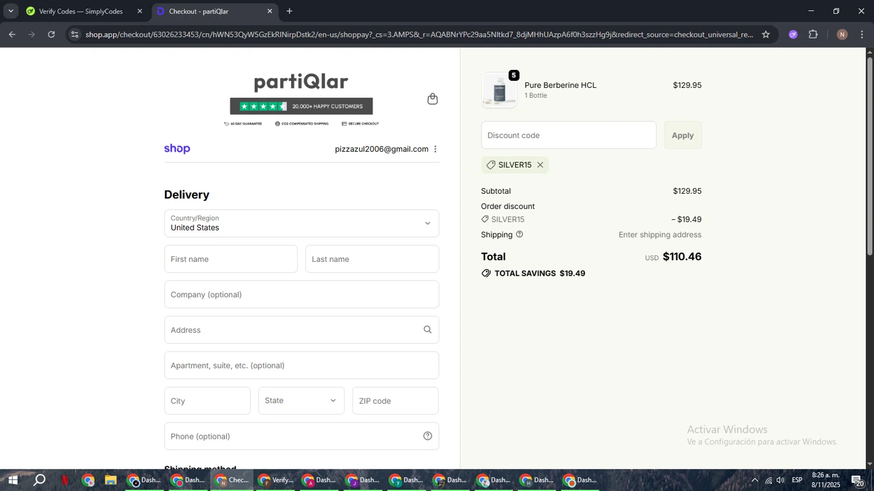Open the volume speaker tray icon
Viewport: 874px width, 491px height.
[781, 480]
